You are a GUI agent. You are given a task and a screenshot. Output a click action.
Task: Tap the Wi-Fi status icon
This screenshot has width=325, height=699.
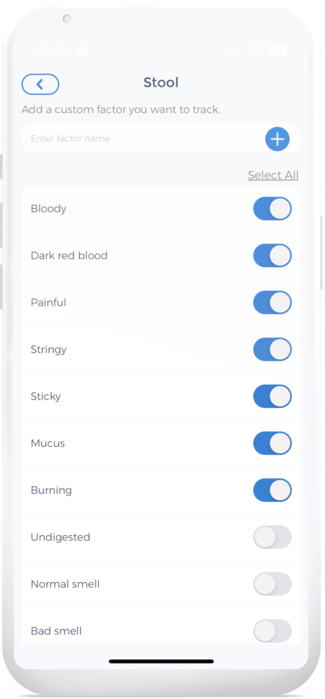[x=256, y=50]
